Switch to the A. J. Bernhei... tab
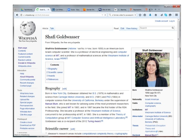Image resolution: width=185 pixels, height=139 pixels. tap(121, 10)
